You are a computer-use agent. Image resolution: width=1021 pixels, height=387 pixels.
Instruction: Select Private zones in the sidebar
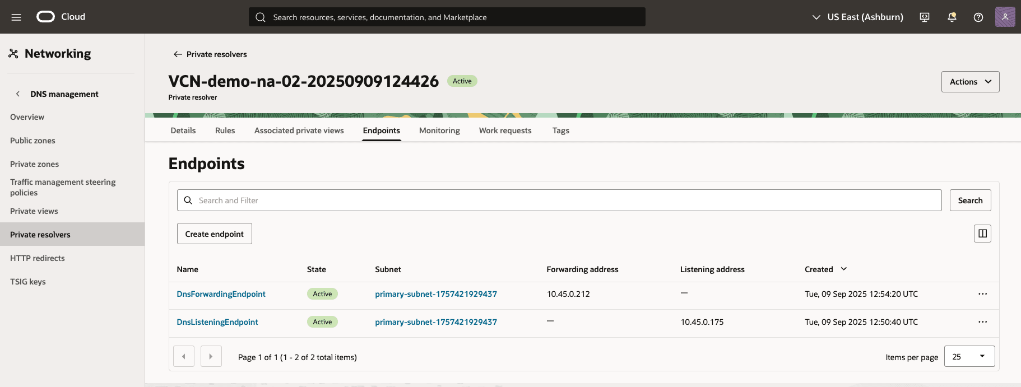click(34, 164)
